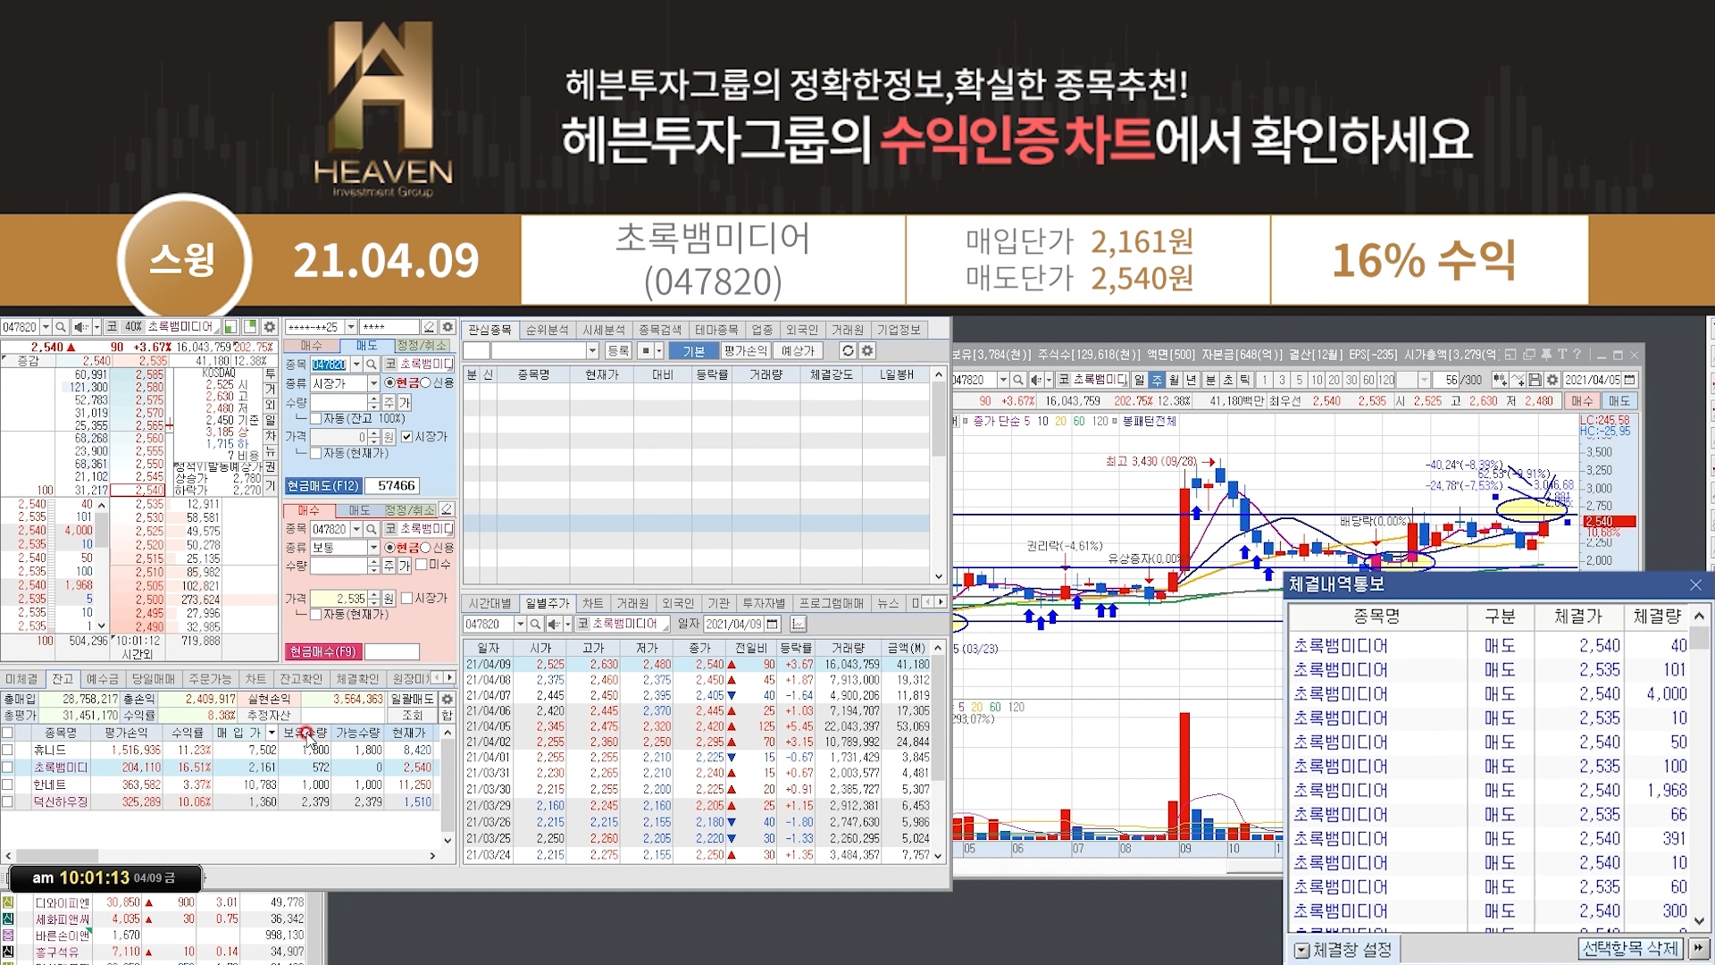1715x965 pixels.
Task: Open stock search in the quote panel header
Action: pyautogui.click(x=60, y=327)
